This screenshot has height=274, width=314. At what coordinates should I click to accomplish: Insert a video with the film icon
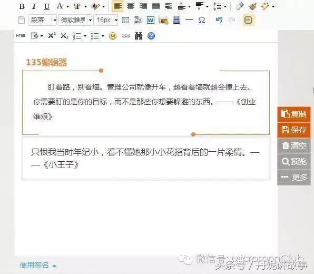(x=176, y=20)
